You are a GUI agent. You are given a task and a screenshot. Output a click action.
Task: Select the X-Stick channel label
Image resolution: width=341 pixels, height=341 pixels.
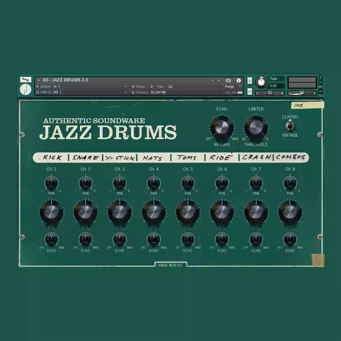coord(120,158)
